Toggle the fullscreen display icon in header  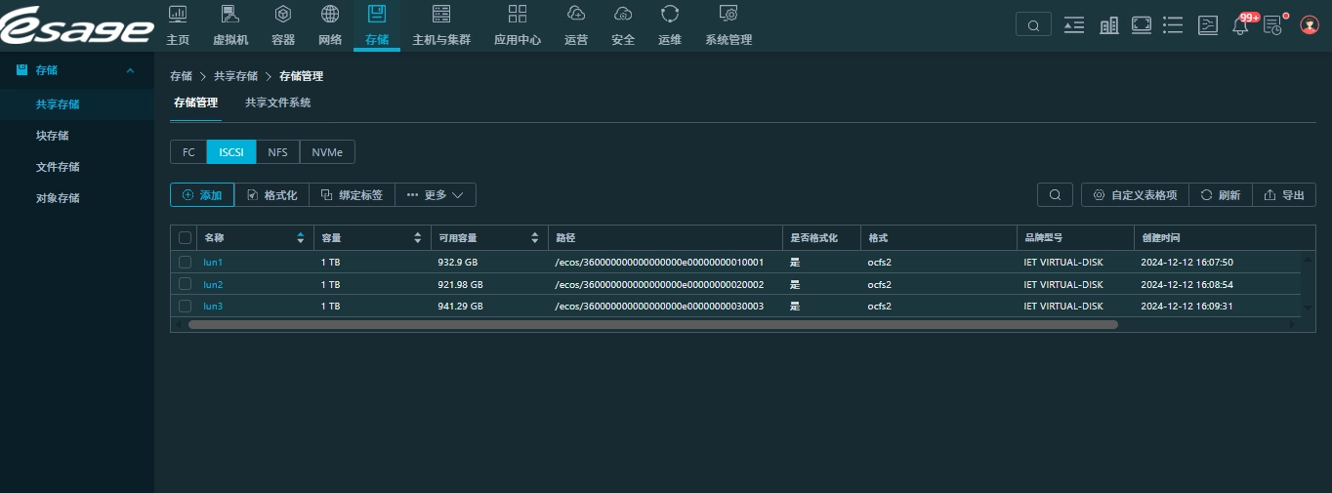1142,25
